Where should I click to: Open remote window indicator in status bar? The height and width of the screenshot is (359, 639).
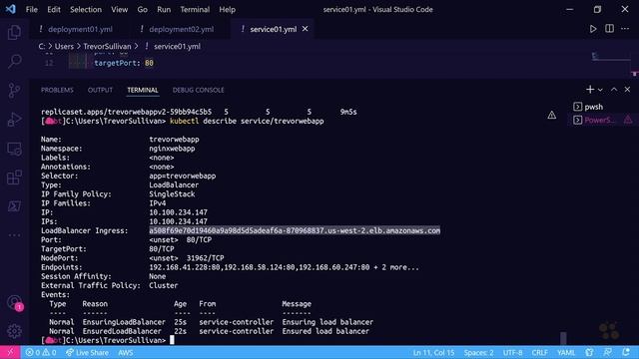[x=10, y=352]
